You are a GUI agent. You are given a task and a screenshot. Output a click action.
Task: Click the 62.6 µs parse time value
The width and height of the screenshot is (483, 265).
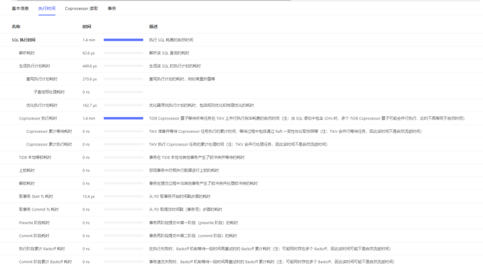coord(88,53)
